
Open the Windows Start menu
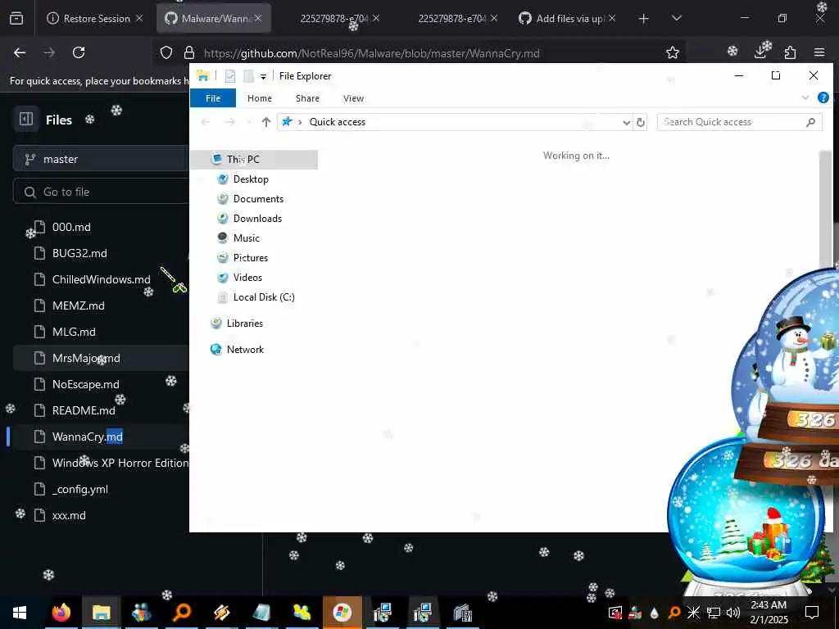pos(20,613)
